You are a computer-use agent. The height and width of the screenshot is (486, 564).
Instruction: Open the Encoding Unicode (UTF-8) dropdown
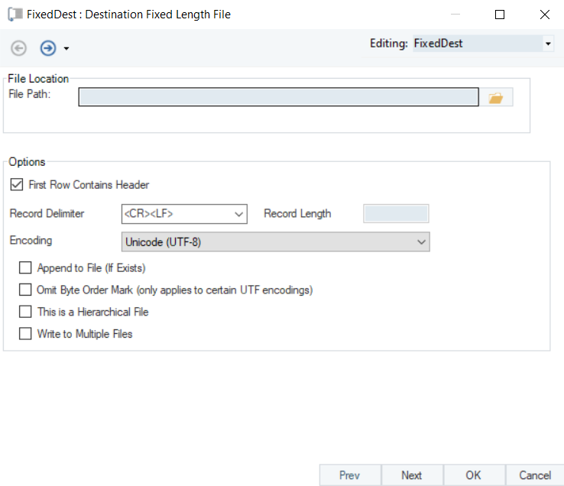(x=420, y=242)
